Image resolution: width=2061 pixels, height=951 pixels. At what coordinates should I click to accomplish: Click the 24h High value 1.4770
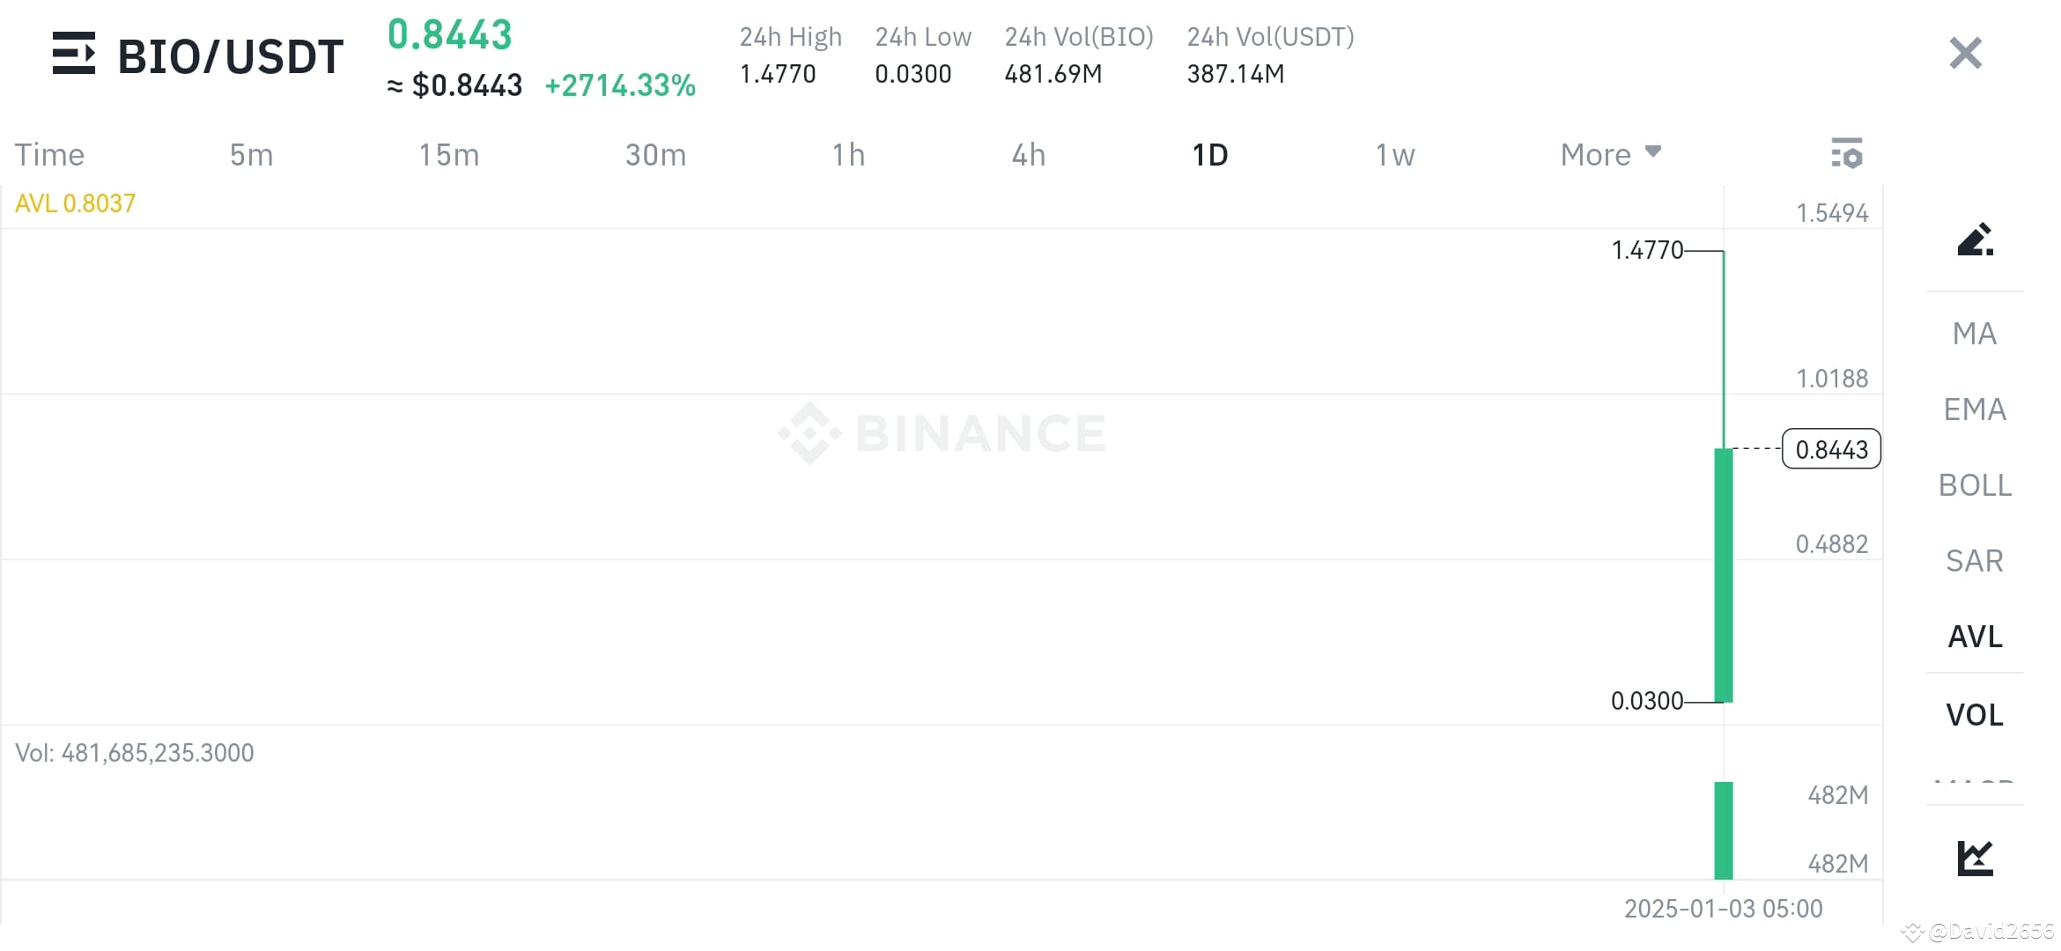tap(778, 74)
